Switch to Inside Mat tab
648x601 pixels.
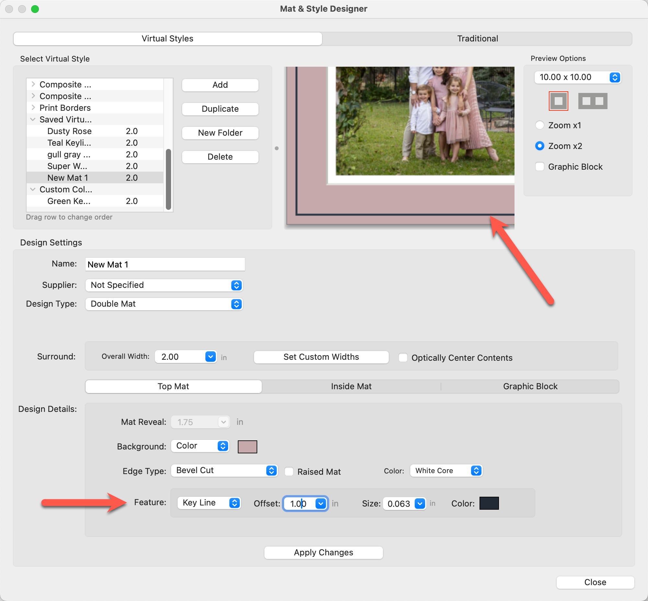(351, 386)
